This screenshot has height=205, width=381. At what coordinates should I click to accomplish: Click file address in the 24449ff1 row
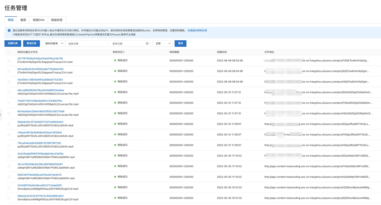pos(318,188)
